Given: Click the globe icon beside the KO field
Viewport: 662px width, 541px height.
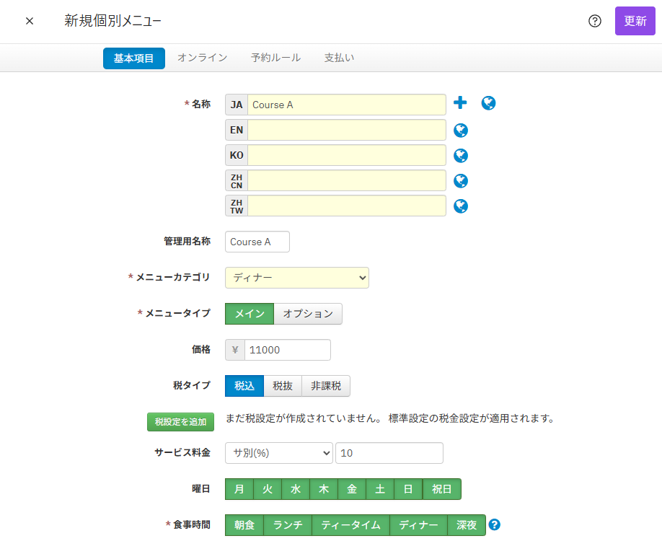Looking at the screenshot, I should point(461,156).
